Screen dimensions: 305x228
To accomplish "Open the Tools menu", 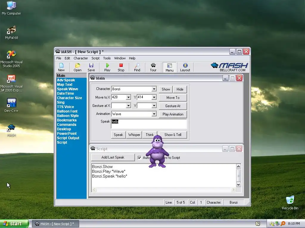I will [x=107, y=58].
